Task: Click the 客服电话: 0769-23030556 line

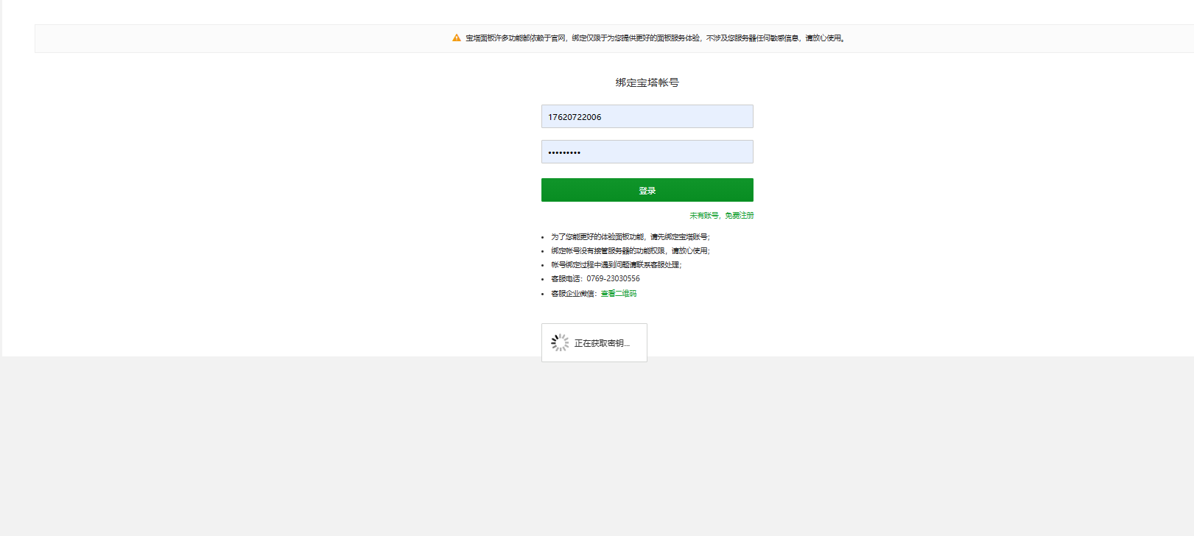Action: (595, 279)
